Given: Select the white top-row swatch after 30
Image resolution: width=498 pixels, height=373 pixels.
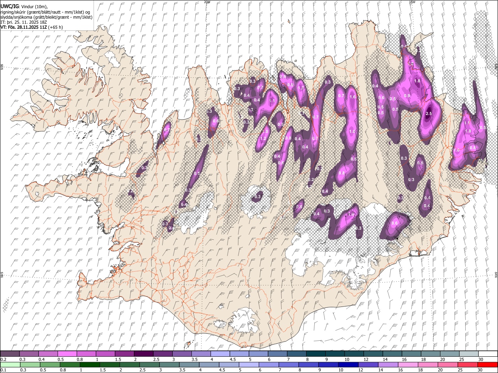Looking at the screenshot, I should coord(488,354).
